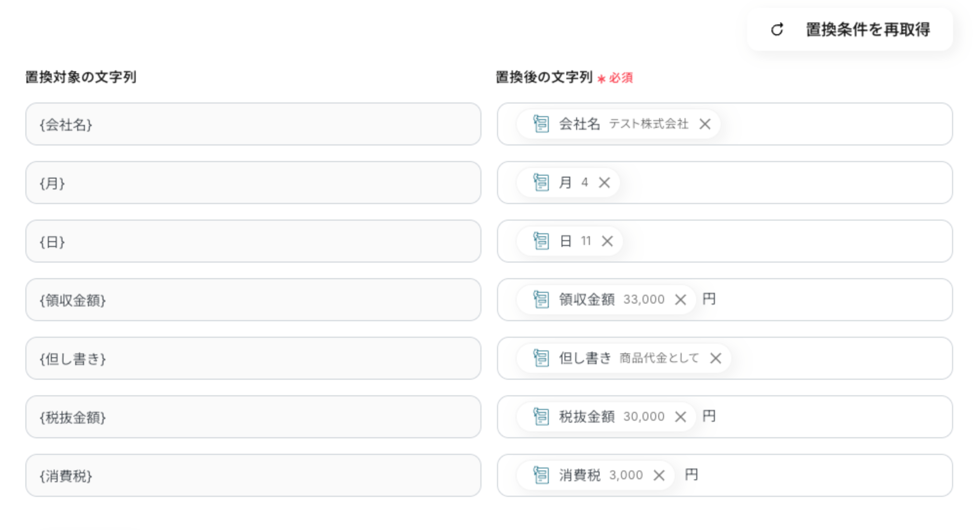Remove the 但し書き 商品代金として tag
The height and width of the screenshot is (530, 977).
click(715, 358)
